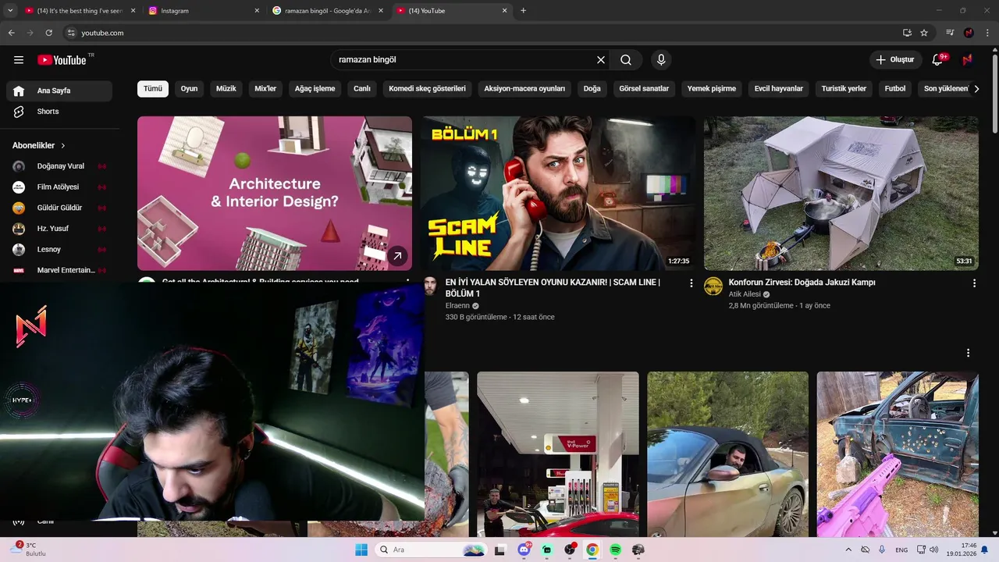Open the Chrome three-dot menu

click(987, 33)
